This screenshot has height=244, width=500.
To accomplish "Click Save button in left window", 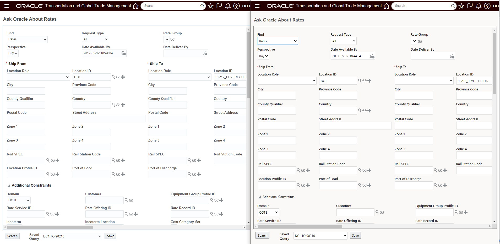I will pyautogui.click(x=111, y=236).
